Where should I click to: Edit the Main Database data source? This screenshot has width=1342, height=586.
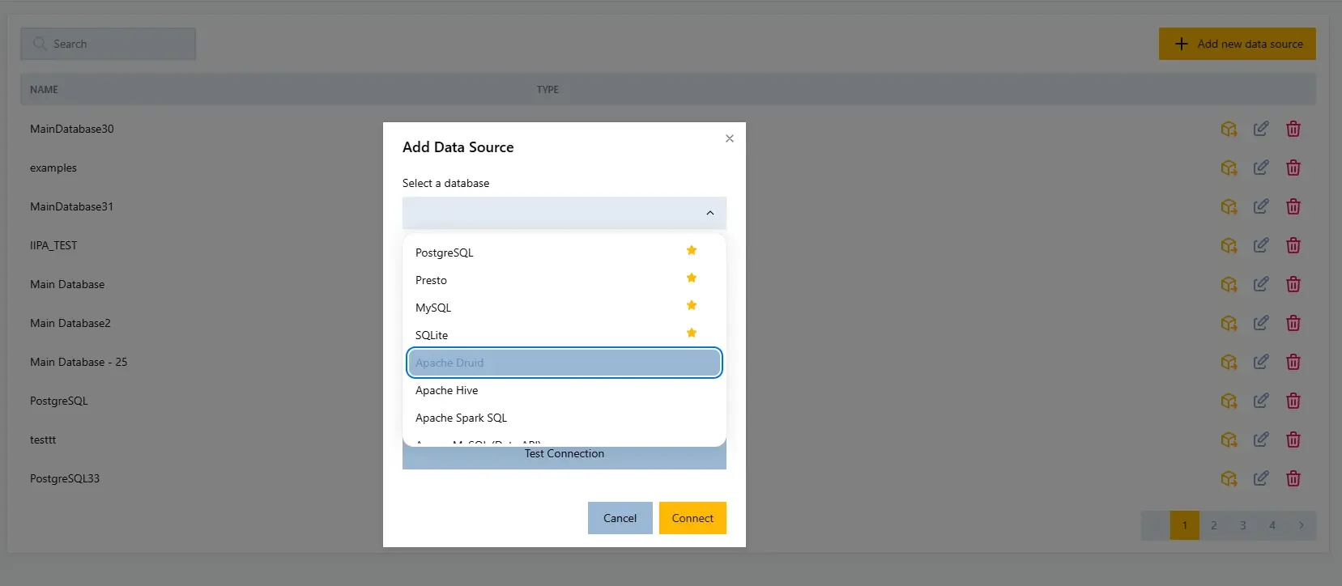1261,284
